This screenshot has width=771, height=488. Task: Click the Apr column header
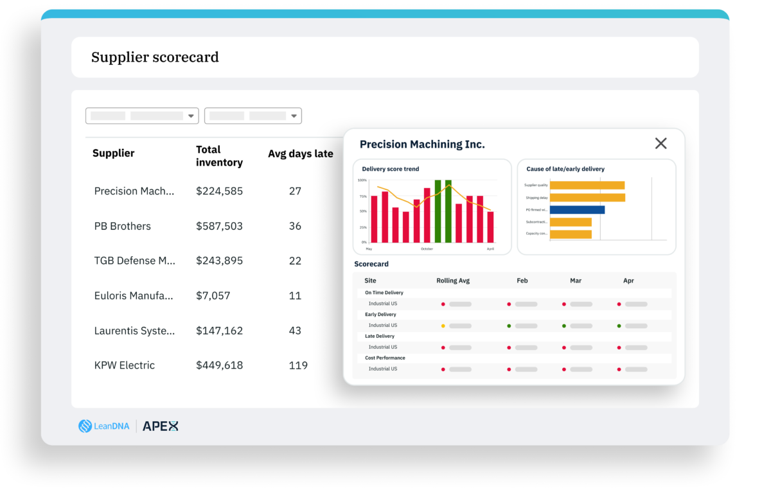pos(628,281)
